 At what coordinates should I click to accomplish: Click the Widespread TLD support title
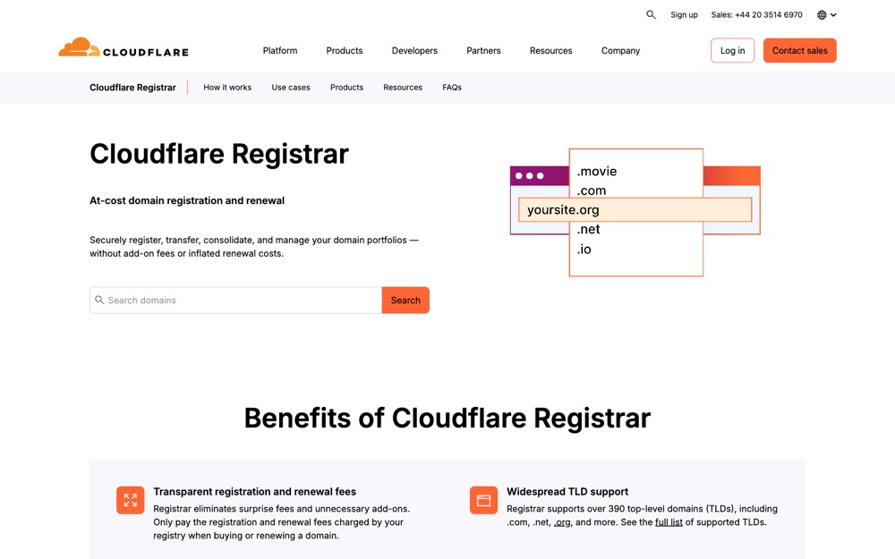point(567,492)
